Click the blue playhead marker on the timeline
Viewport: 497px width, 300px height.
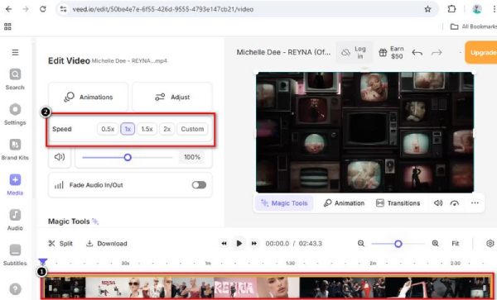pyautogui.click(x=43, y=262)
